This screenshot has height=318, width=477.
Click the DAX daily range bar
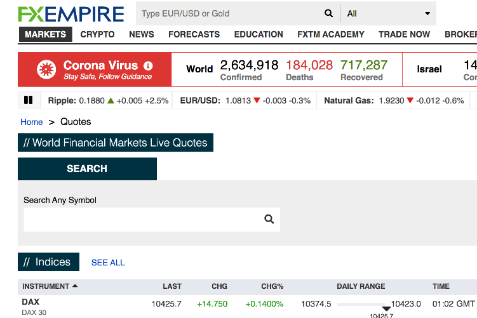[x=362, y=304]
